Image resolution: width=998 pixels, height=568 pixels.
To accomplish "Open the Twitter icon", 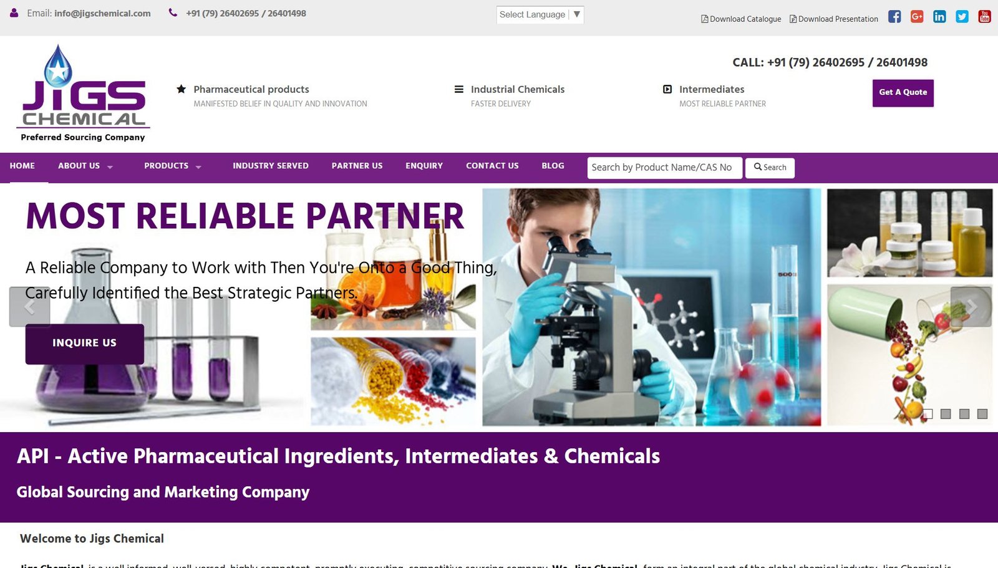I will 962,17.
